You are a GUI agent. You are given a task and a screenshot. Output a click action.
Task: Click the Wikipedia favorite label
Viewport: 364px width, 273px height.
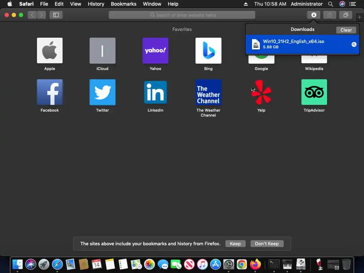pyautogui.click(x=314, y=69)
